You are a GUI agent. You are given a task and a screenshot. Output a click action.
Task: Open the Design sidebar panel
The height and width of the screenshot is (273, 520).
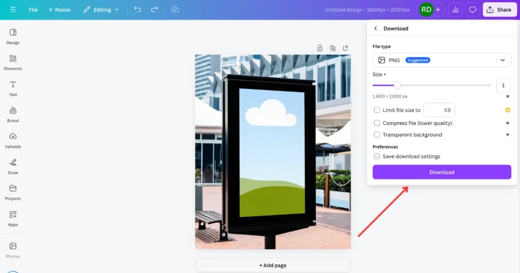click(13, 36)
